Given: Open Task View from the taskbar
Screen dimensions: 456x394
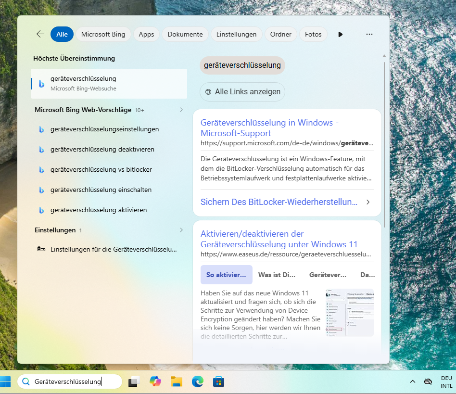Looking at the screenshot, I should pyautogui.click(x=134, y=381).
